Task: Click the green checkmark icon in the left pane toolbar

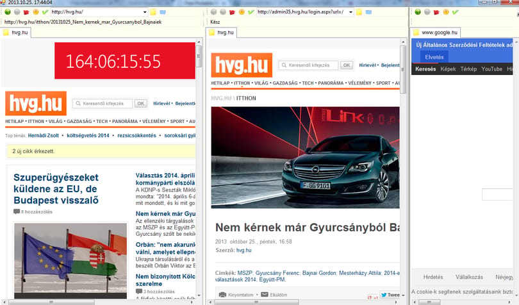Action: [x=45, y=12]
